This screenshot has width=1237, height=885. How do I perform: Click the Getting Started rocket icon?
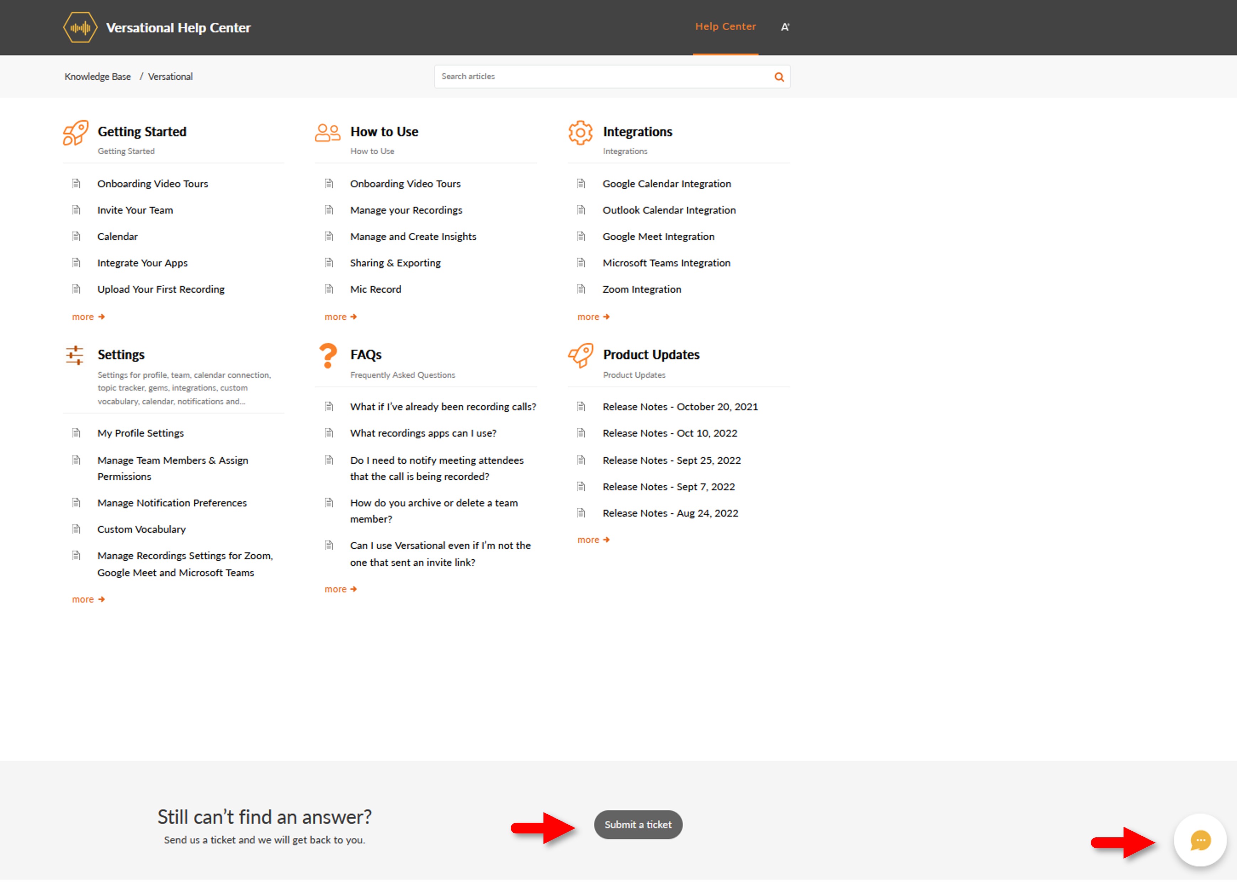pos(75,133)
